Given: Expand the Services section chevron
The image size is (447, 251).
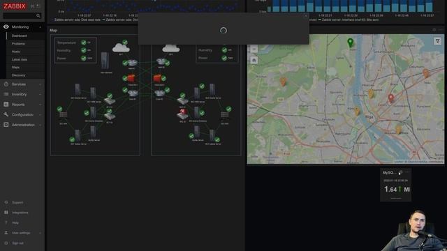Looking at the screenshot, I should click(x=41, y=84).
